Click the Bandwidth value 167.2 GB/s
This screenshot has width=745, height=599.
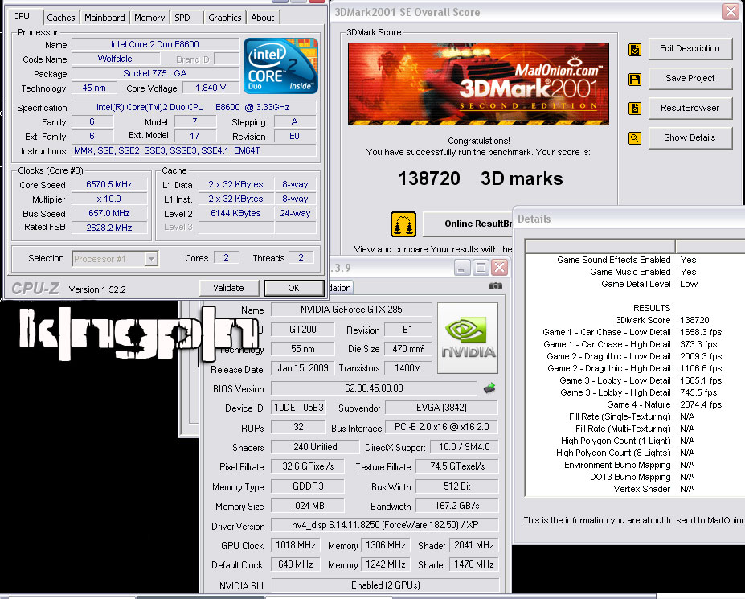[x=456, y=506]
